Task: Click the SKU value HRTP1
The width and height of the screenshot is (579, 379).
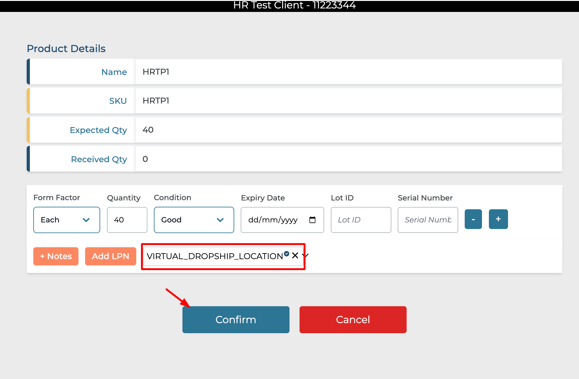Action: pos(156,101)
